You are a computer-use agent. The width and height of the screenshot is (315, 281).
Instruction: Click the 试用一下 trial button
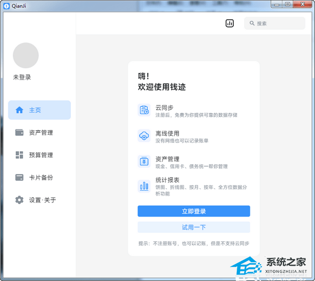pos(194,227)
